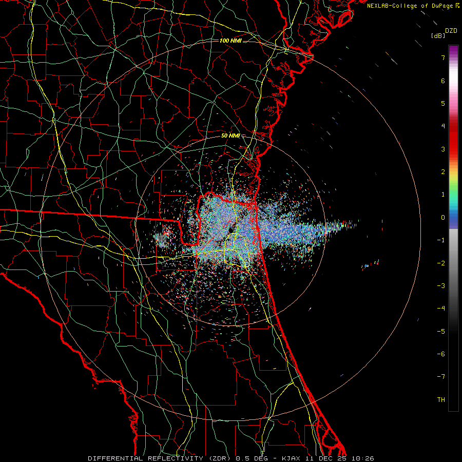Click the -5 dB value on color scale
This screenshot has width=462, height=462.
[x=441, y=331]
